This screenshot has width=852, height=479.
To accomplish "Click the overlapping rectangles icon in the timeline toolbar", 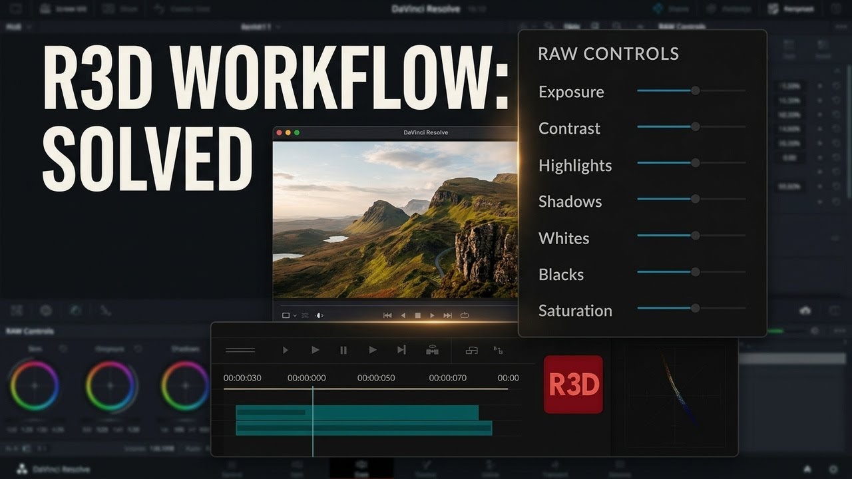I will click(472, 350).
